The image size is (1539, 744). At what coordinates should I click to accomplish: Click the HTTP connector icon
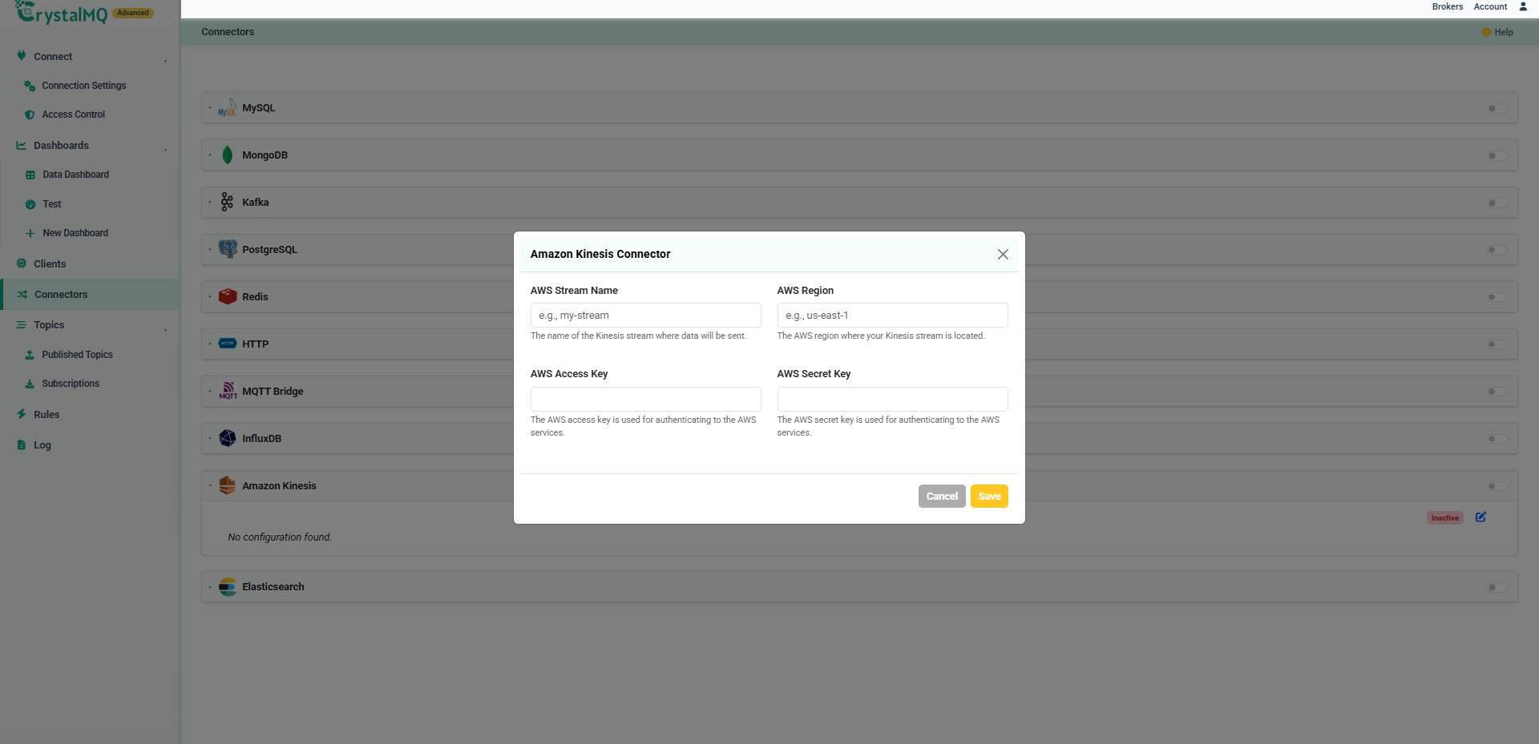coord(228,344)
